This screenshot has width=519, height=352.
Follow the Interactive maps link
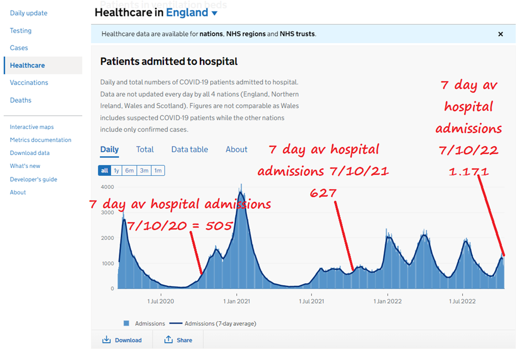(31, 127)
